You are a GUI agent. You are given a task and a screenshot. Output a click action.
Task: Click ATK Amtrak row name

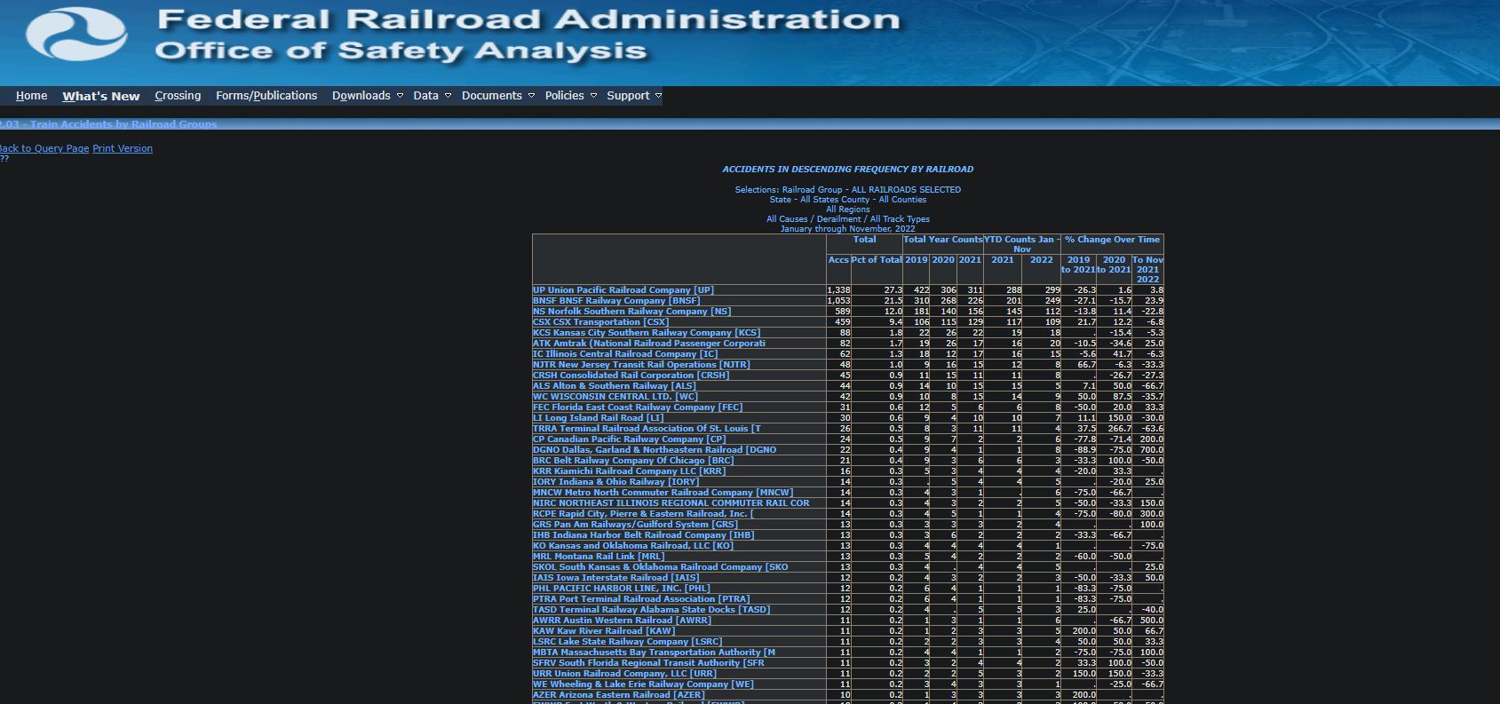[x=649, y=344]
